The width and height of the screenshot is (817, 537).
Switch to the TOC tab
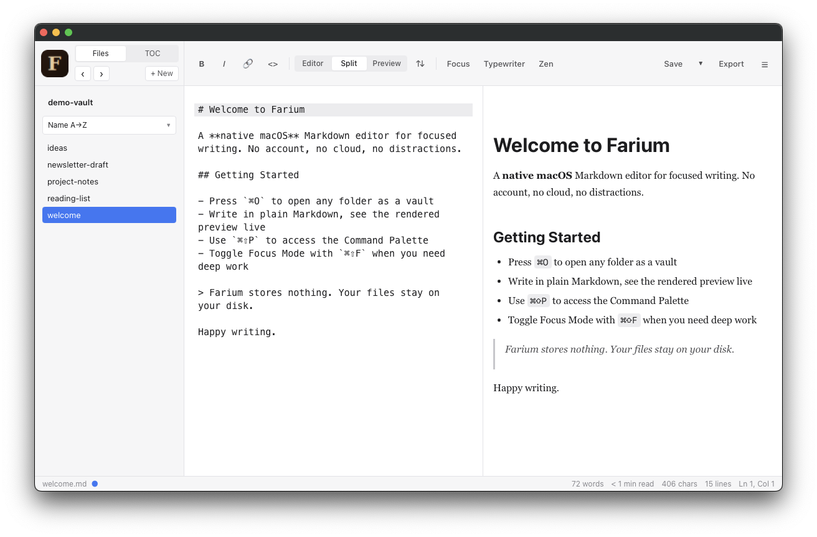[x=153, y=54]
